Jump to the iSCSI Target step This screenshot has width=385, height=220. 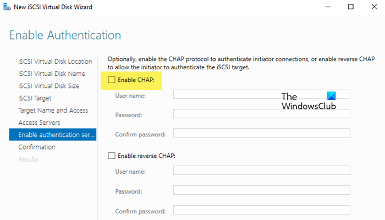pos(35,98)
